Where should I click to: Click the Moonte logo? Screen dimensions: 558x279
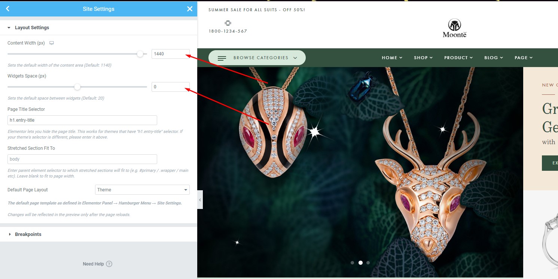[454, 28]
